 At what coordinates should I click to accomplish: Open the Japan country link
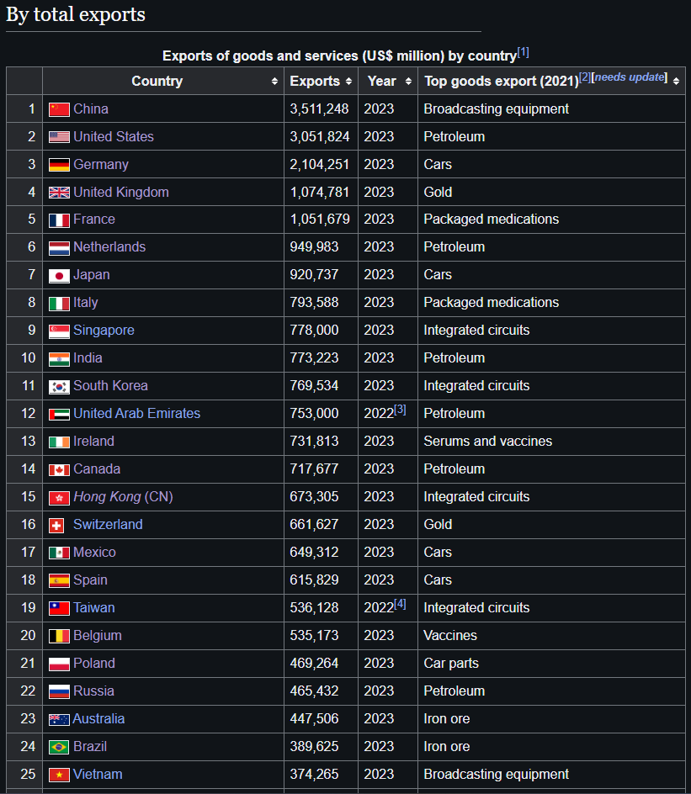pos(92,275)
